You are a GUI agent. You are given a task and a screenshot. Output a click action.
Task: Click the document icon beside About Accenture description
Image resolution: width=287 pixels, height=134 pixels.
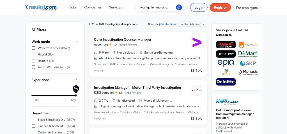[95, 58]
